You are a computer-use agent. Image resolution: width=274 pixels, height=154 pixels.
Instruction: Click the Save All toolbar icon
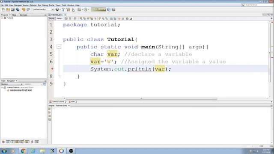pos(18,9)
